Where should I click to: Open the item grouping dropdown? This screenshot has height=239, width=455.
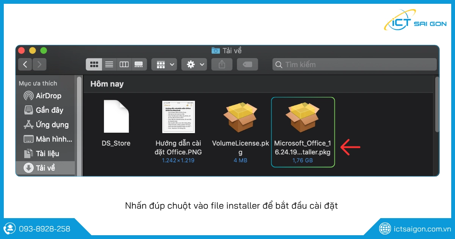[x=164, y=64]
